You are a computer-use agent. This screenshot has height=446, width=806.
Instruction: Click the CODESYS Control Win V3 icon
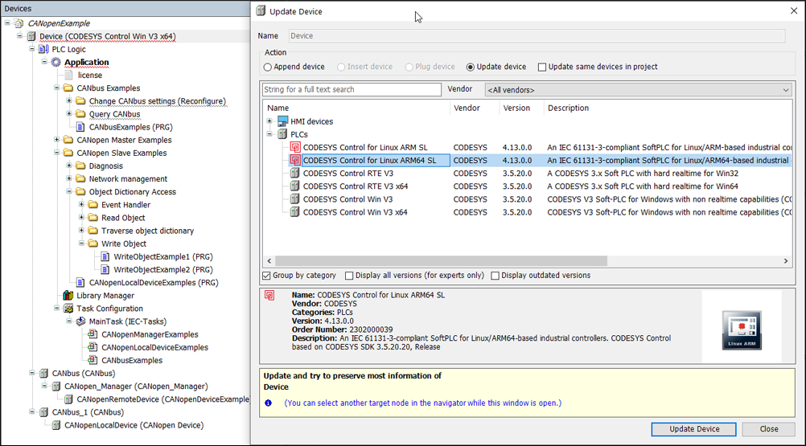point(295,198)
